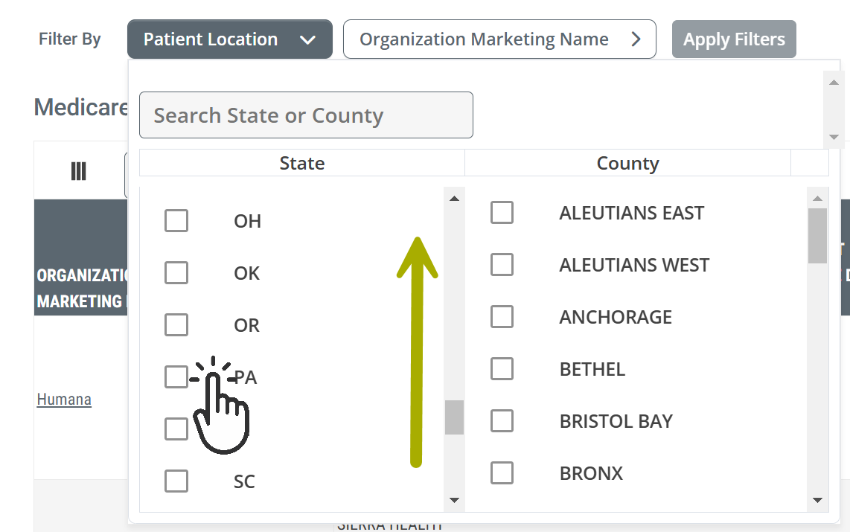850x532 pixels.
Task: Click the State column header
Action: [x=302, y=163]
